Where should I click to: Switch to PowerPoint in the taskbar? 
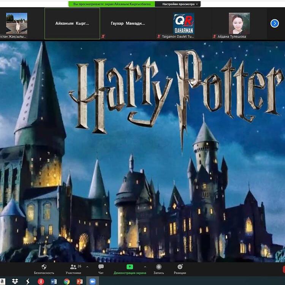(x=79, y=281)
